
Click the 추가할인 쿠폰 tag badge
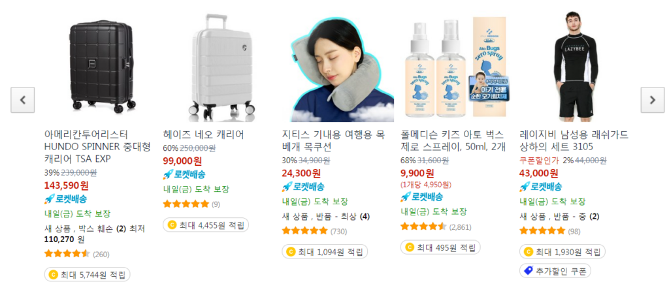pyautogui.click(x=555, y=271)
